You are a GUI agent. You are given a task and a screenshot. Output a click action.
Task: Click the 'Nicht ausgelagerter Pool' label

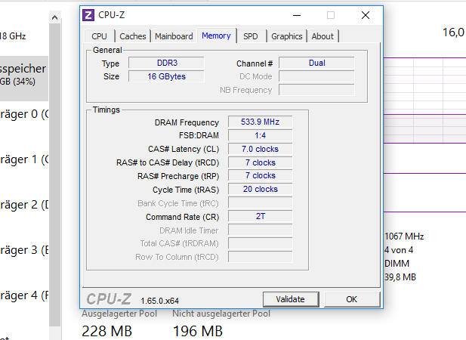221,314
